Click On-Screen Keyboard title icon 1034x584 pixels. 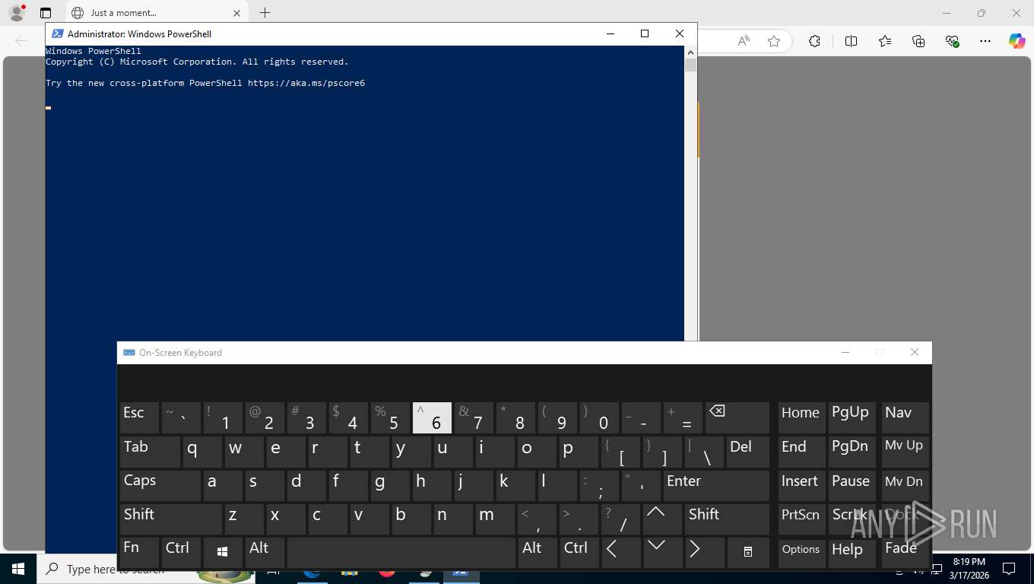[x=129, y=352]
